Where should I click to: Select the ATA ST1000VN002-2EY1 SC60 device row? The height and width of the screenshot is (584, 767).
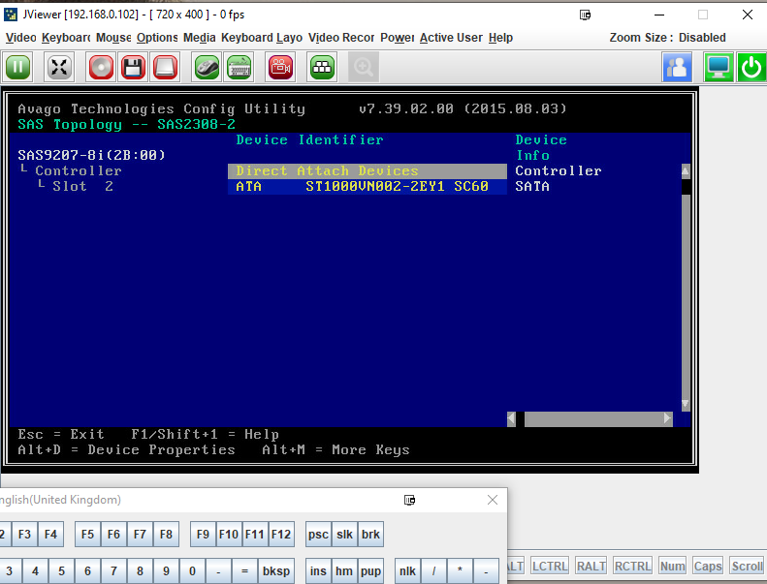click(x=368, y=186)
